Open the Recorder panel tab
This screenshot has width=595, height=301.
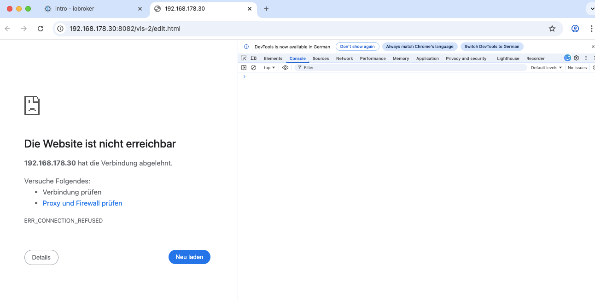[x=536, y=59]
